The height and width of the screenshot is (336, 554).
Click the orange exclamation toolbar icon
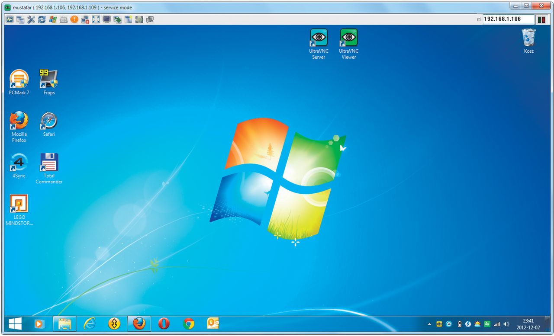coord(74,19)
